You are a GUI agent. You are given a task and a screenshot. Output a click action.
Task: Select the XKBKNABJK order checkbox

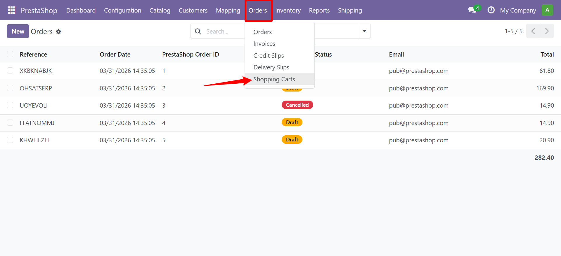(x=10, y=71)
